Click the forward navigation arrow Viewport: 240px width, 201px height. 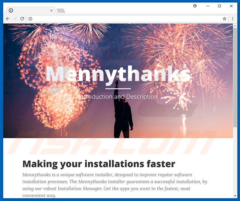pyautogui.click(x=15, y=19)
